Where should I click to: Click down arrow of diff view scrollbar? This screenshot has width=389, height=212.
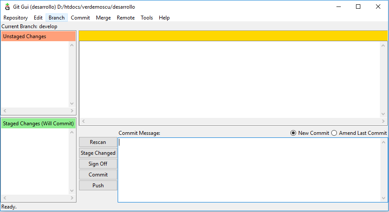click(x=383, y=114)
